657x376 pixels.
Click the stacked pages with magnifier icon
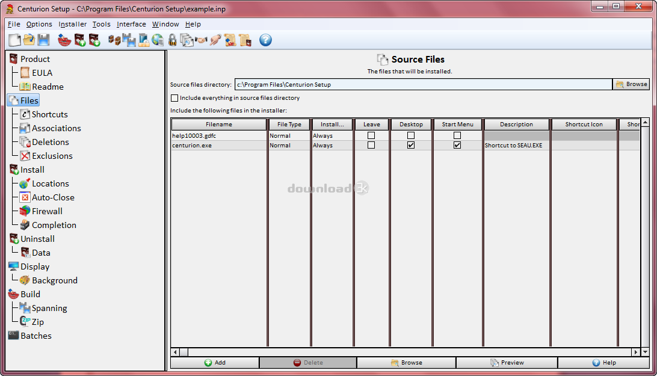187,40
